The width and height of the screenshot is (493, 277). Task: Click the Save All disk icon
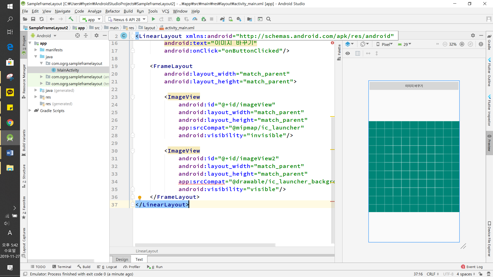[33, 19]
